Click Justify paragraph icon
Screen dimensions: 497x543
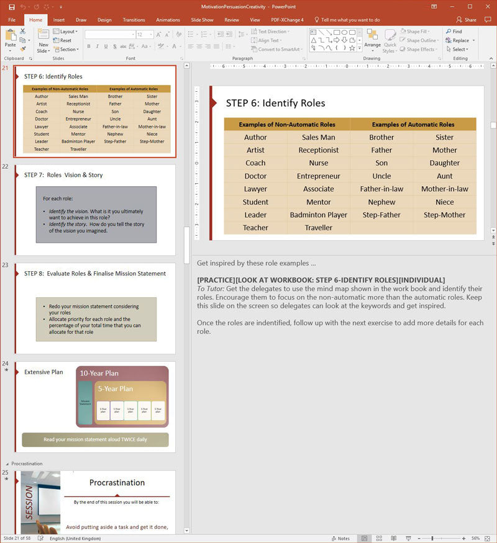pyautogui.click(x=217, y=46)
